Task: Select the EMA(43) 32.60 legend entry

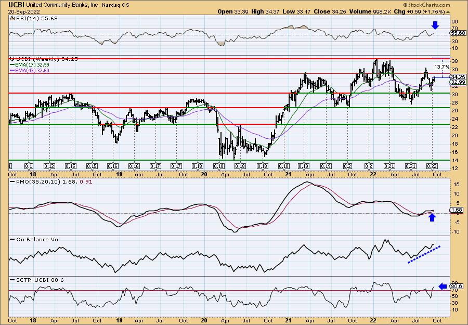Action: (x=30, y=71)
